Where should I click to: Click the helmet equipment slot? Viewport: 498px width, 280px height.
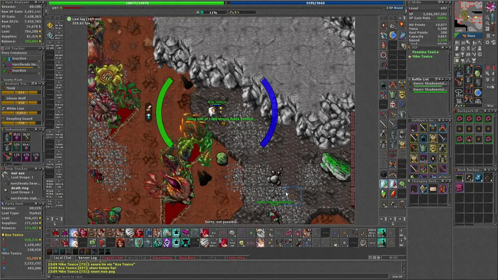(x=468, y=69)
